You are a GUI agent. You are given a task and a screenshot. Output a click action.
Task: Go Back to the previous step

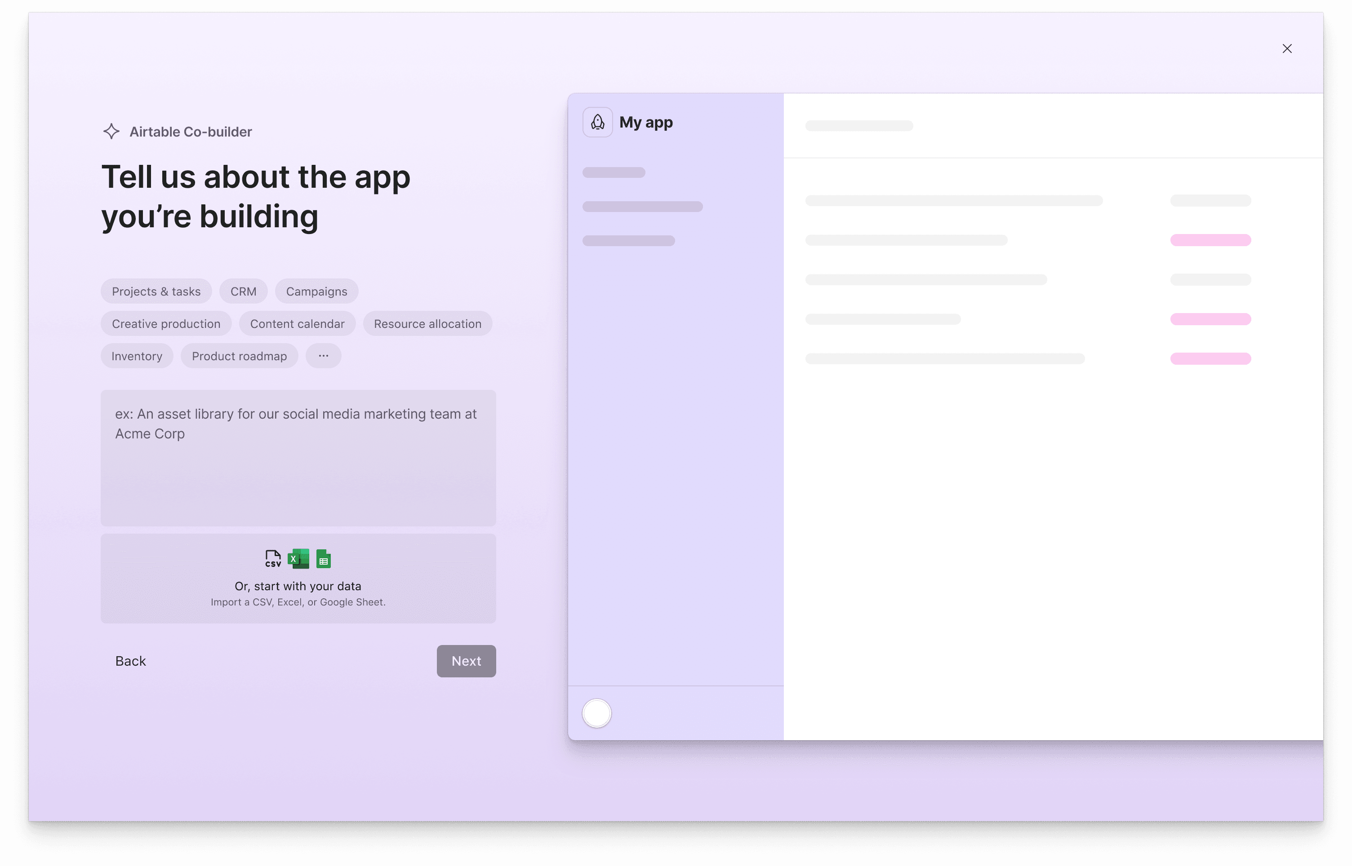130,661
